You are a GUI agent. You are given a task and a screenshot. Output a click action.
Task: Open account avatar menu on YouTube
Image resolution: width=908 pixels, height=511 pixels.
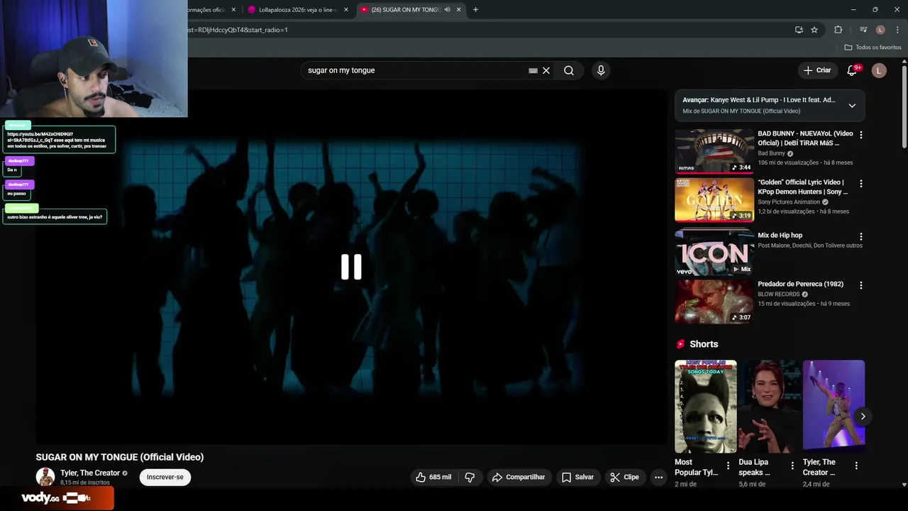[879, 70]
